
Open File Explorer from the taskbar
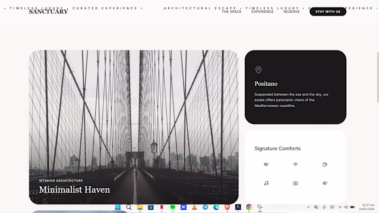(x=140, y=207)
